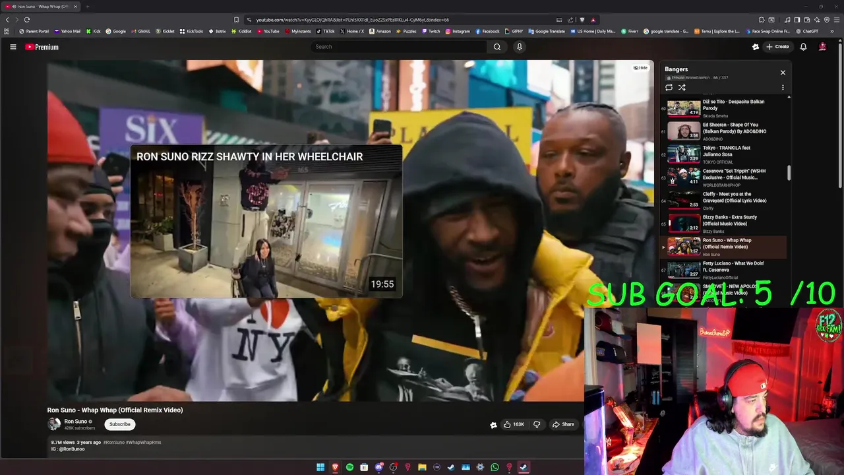Click the search magnifier button
Viewport: 844px width, 475px height.
(x=497, y=47)
